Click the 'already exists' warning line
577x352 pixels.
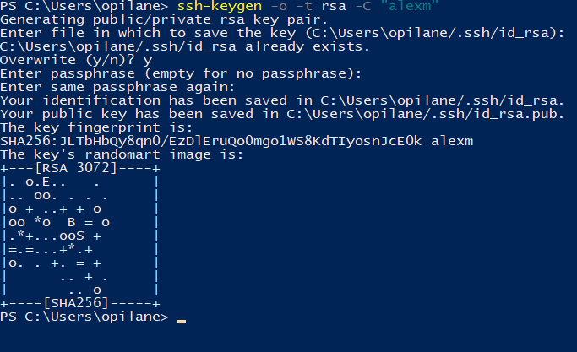click(185, 46)
